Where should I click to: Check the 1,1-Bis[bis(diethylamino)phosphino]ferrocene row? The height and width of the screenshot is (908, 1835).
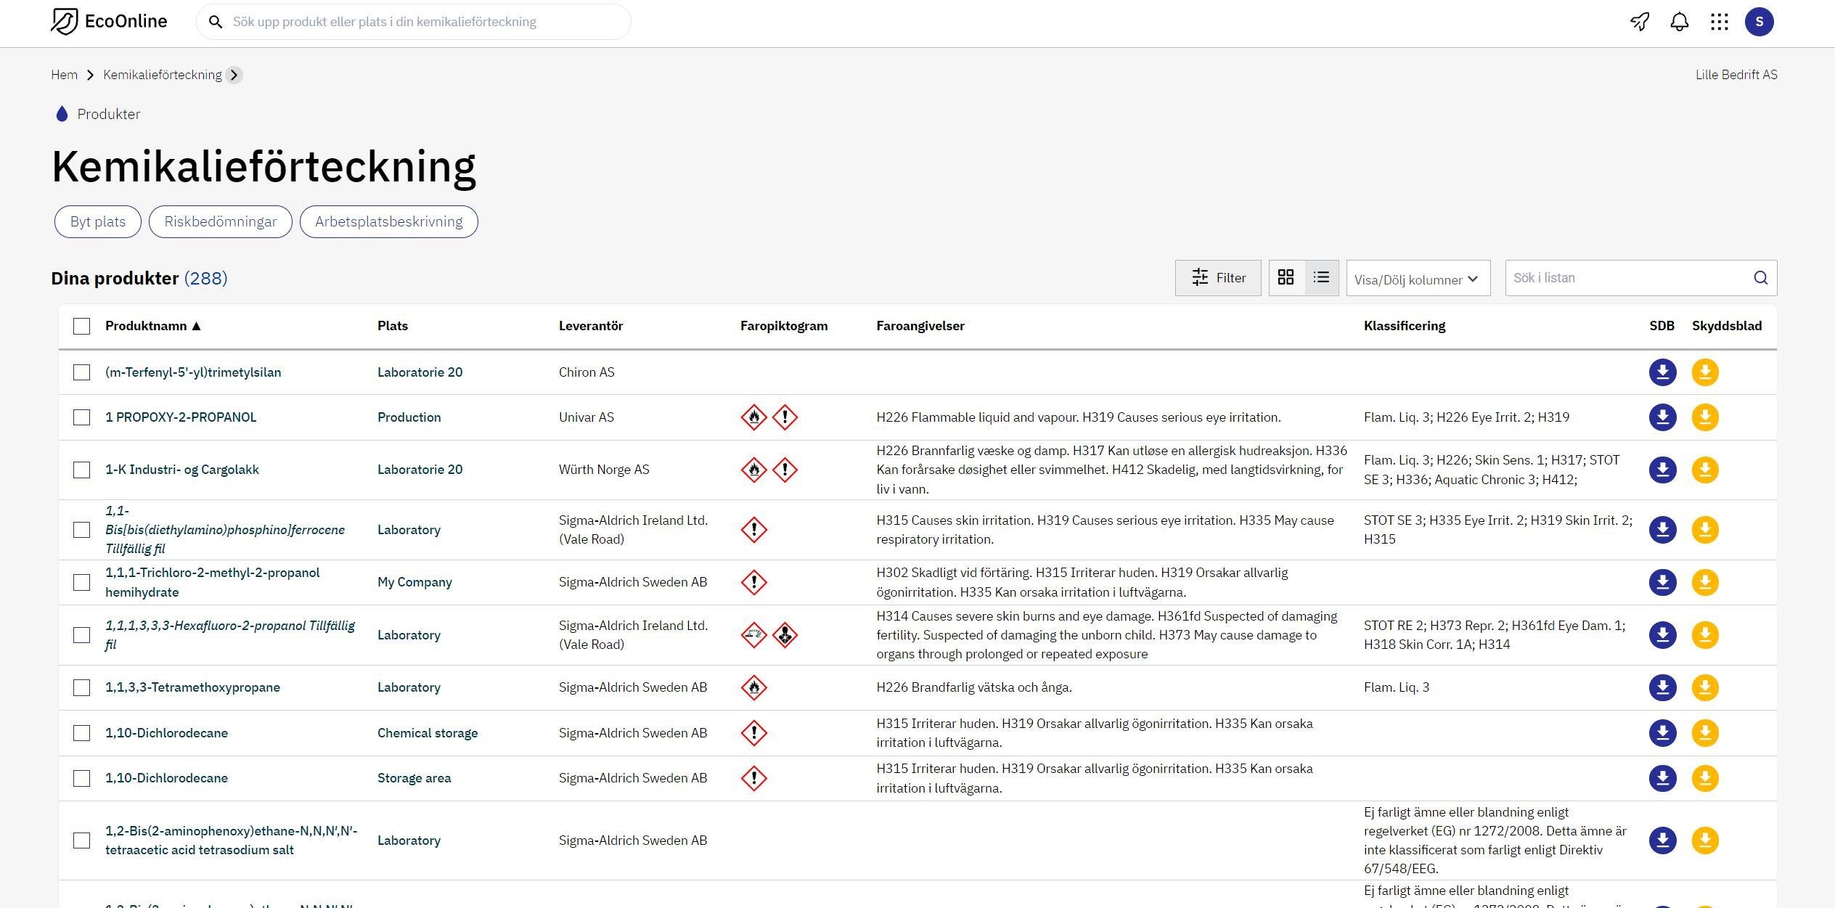(x=81, y=530)
